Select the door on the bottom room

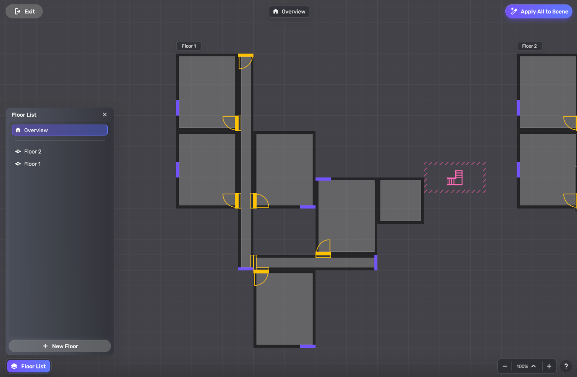point(261,272)
